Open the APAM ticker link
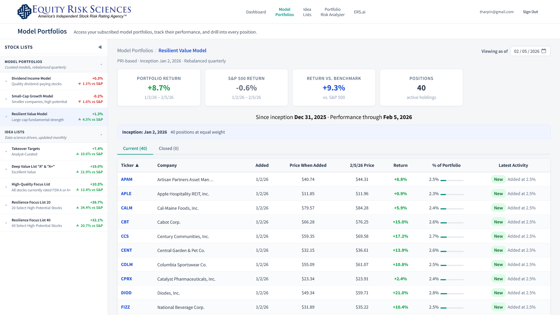The width and height of the screenshot is (560, 315). (x=127, y=179)
